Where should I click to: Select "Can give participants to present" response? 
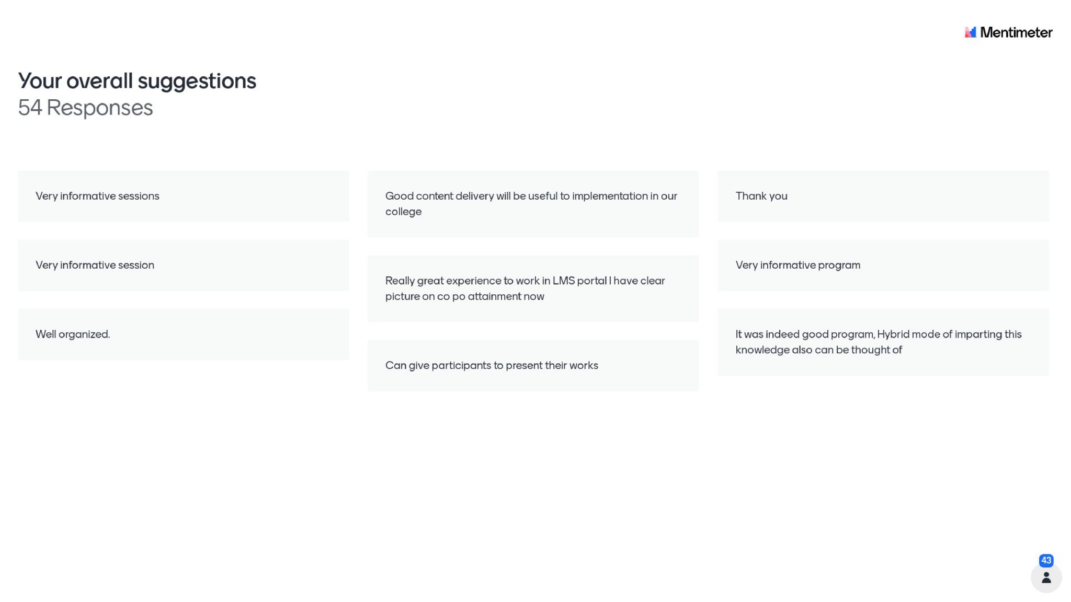533,365
